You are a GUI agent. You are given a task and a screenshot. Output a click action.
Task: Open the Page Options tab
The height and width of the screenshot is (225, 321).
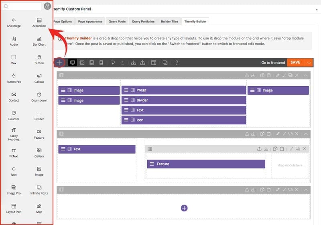[x=63, y=22]
